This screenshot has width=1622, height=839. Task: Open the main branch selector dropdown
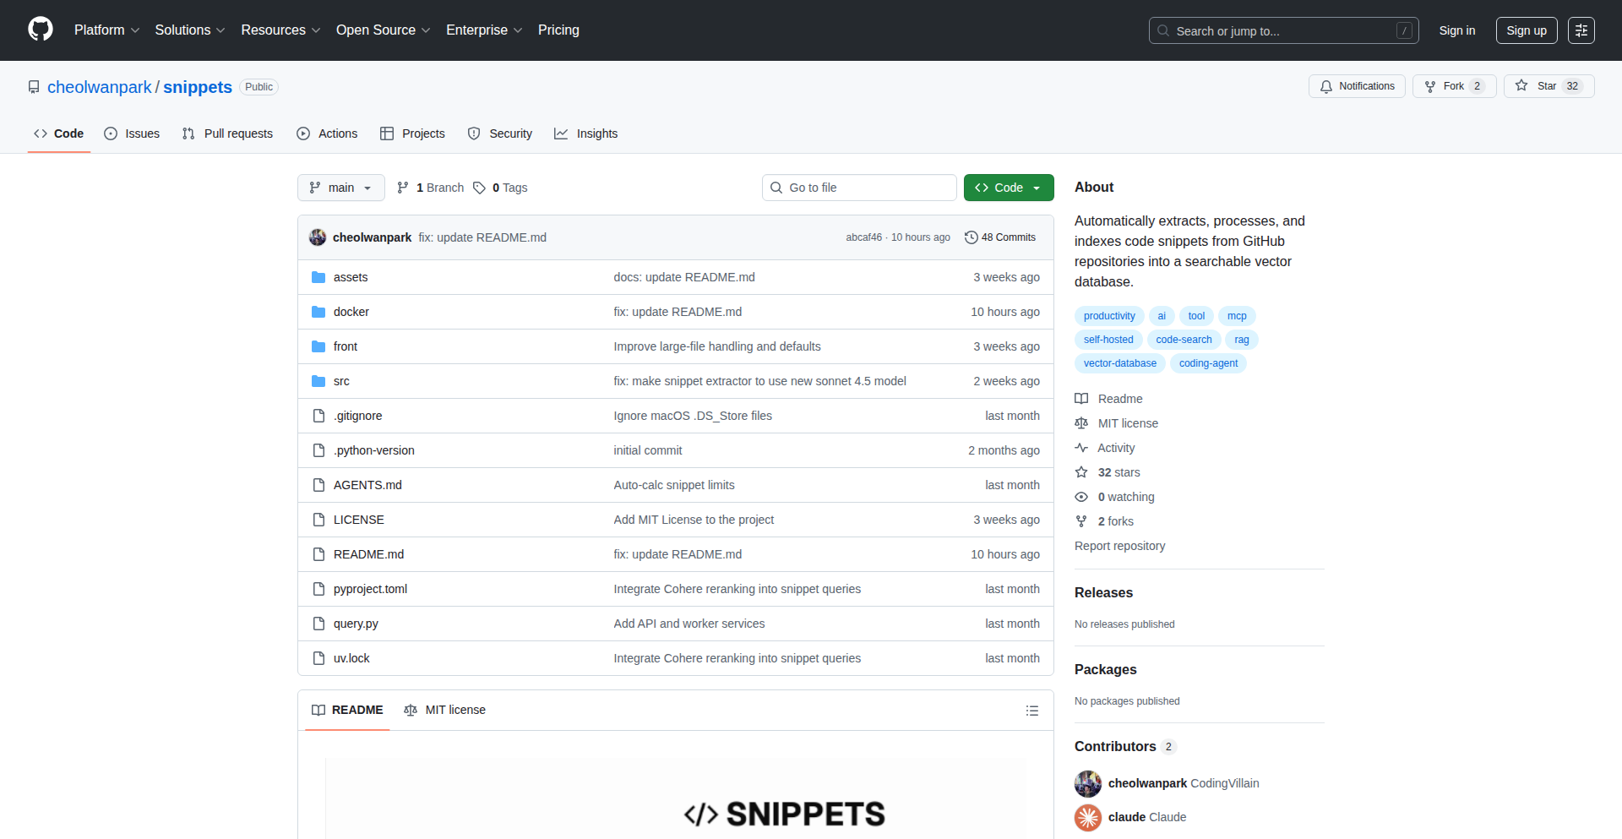click(x=341, y=188)
